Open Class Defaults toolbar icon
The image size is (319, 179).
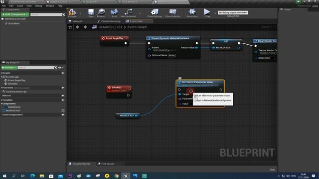(x=172, y=12)
